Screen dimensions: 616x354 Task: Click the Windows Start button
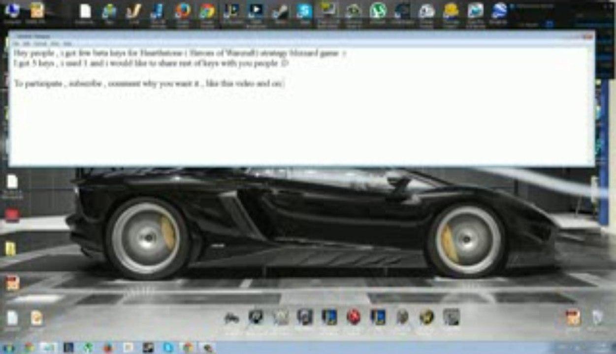(x=9, y=348)
